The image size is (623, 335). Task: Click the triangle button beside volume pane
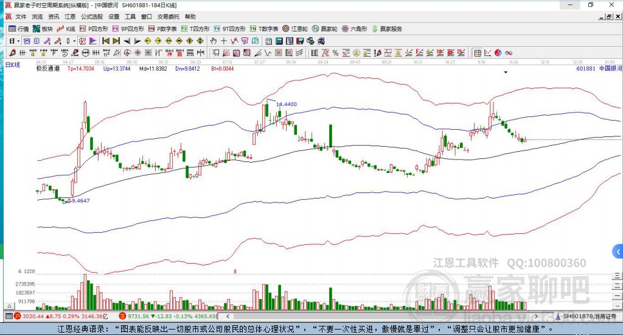[10, 306]
